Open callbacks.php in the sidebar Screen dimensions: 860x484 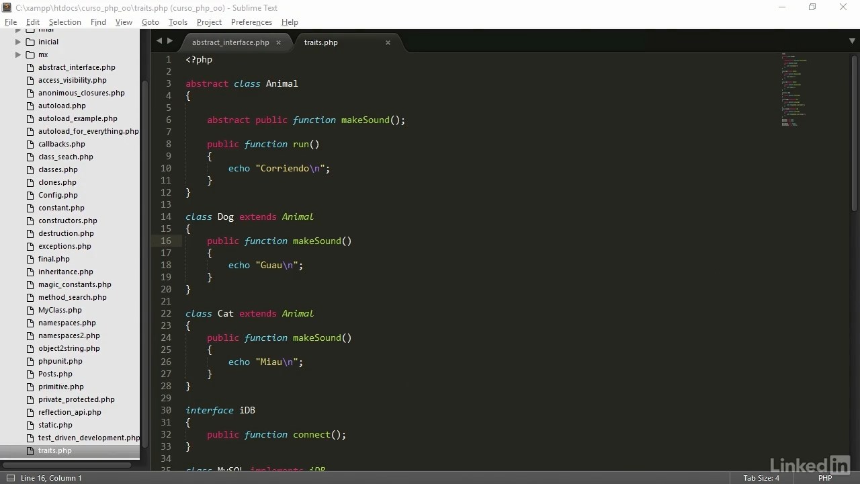click(x=62, y=144)
